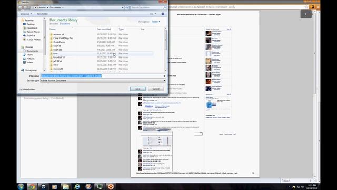
Task: Click the taskbar clock
Action: click(x=312, y=187)
